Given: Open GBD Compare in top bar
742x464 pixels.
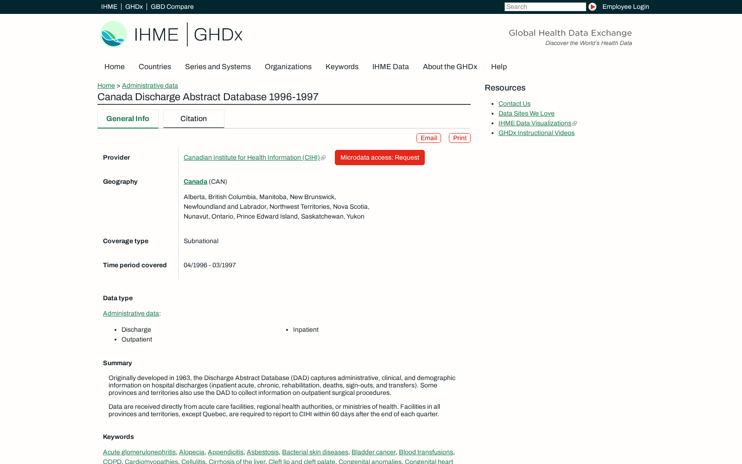Looking at the screenshot, I should (172, 6).
